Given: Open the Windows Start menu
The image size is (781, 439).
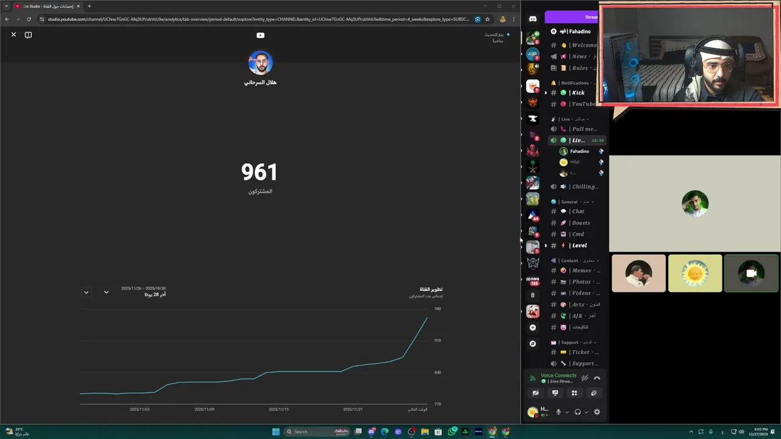Looking at the screenshot, I should pyautogui.click(x=276, y=432).
